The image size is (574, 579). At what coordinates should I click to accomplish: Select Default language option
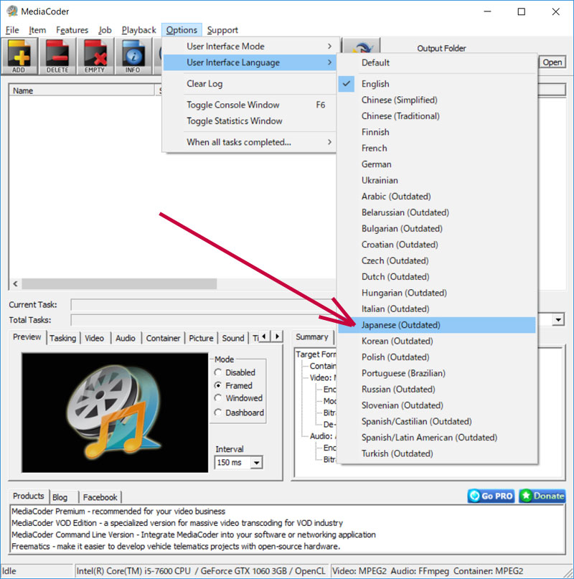pyautogui.click(x=436, y=62)
